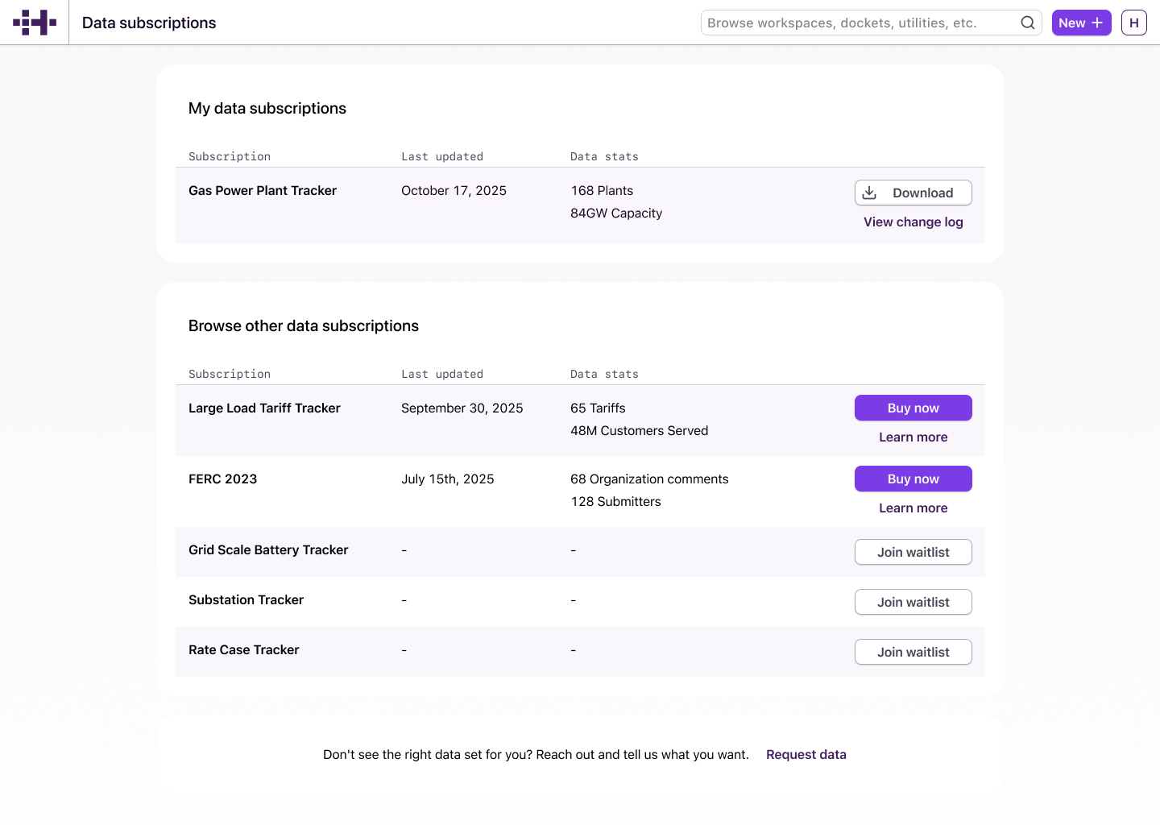
Task: Buy the Large Load Tariff Tracker subscription
Action: click(913, 408)
